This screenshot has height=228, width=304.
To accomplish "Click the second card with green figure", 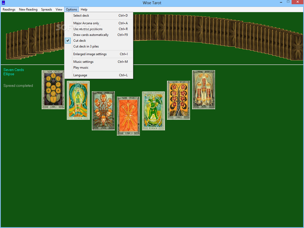I will pyautogui.click(x=78, y=100).
